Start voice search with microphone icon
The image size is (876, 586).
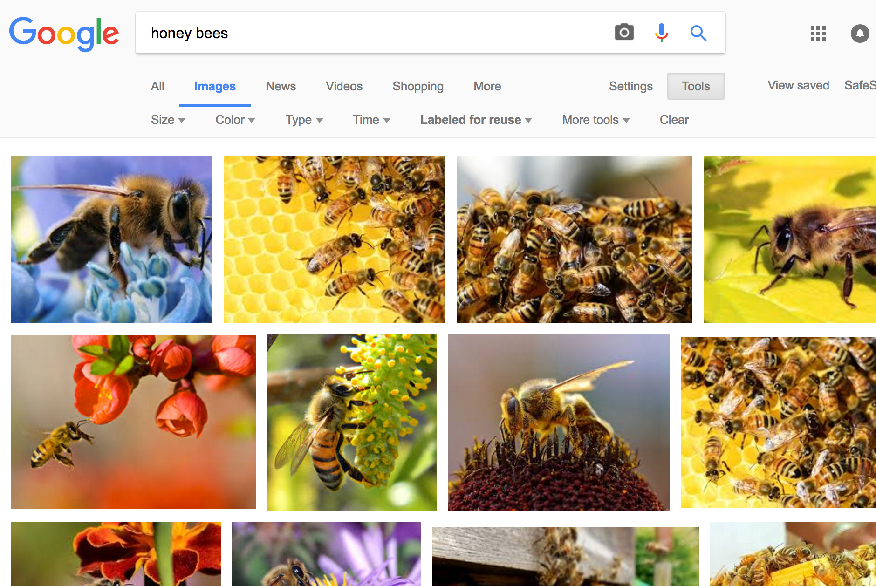[661, 33]
